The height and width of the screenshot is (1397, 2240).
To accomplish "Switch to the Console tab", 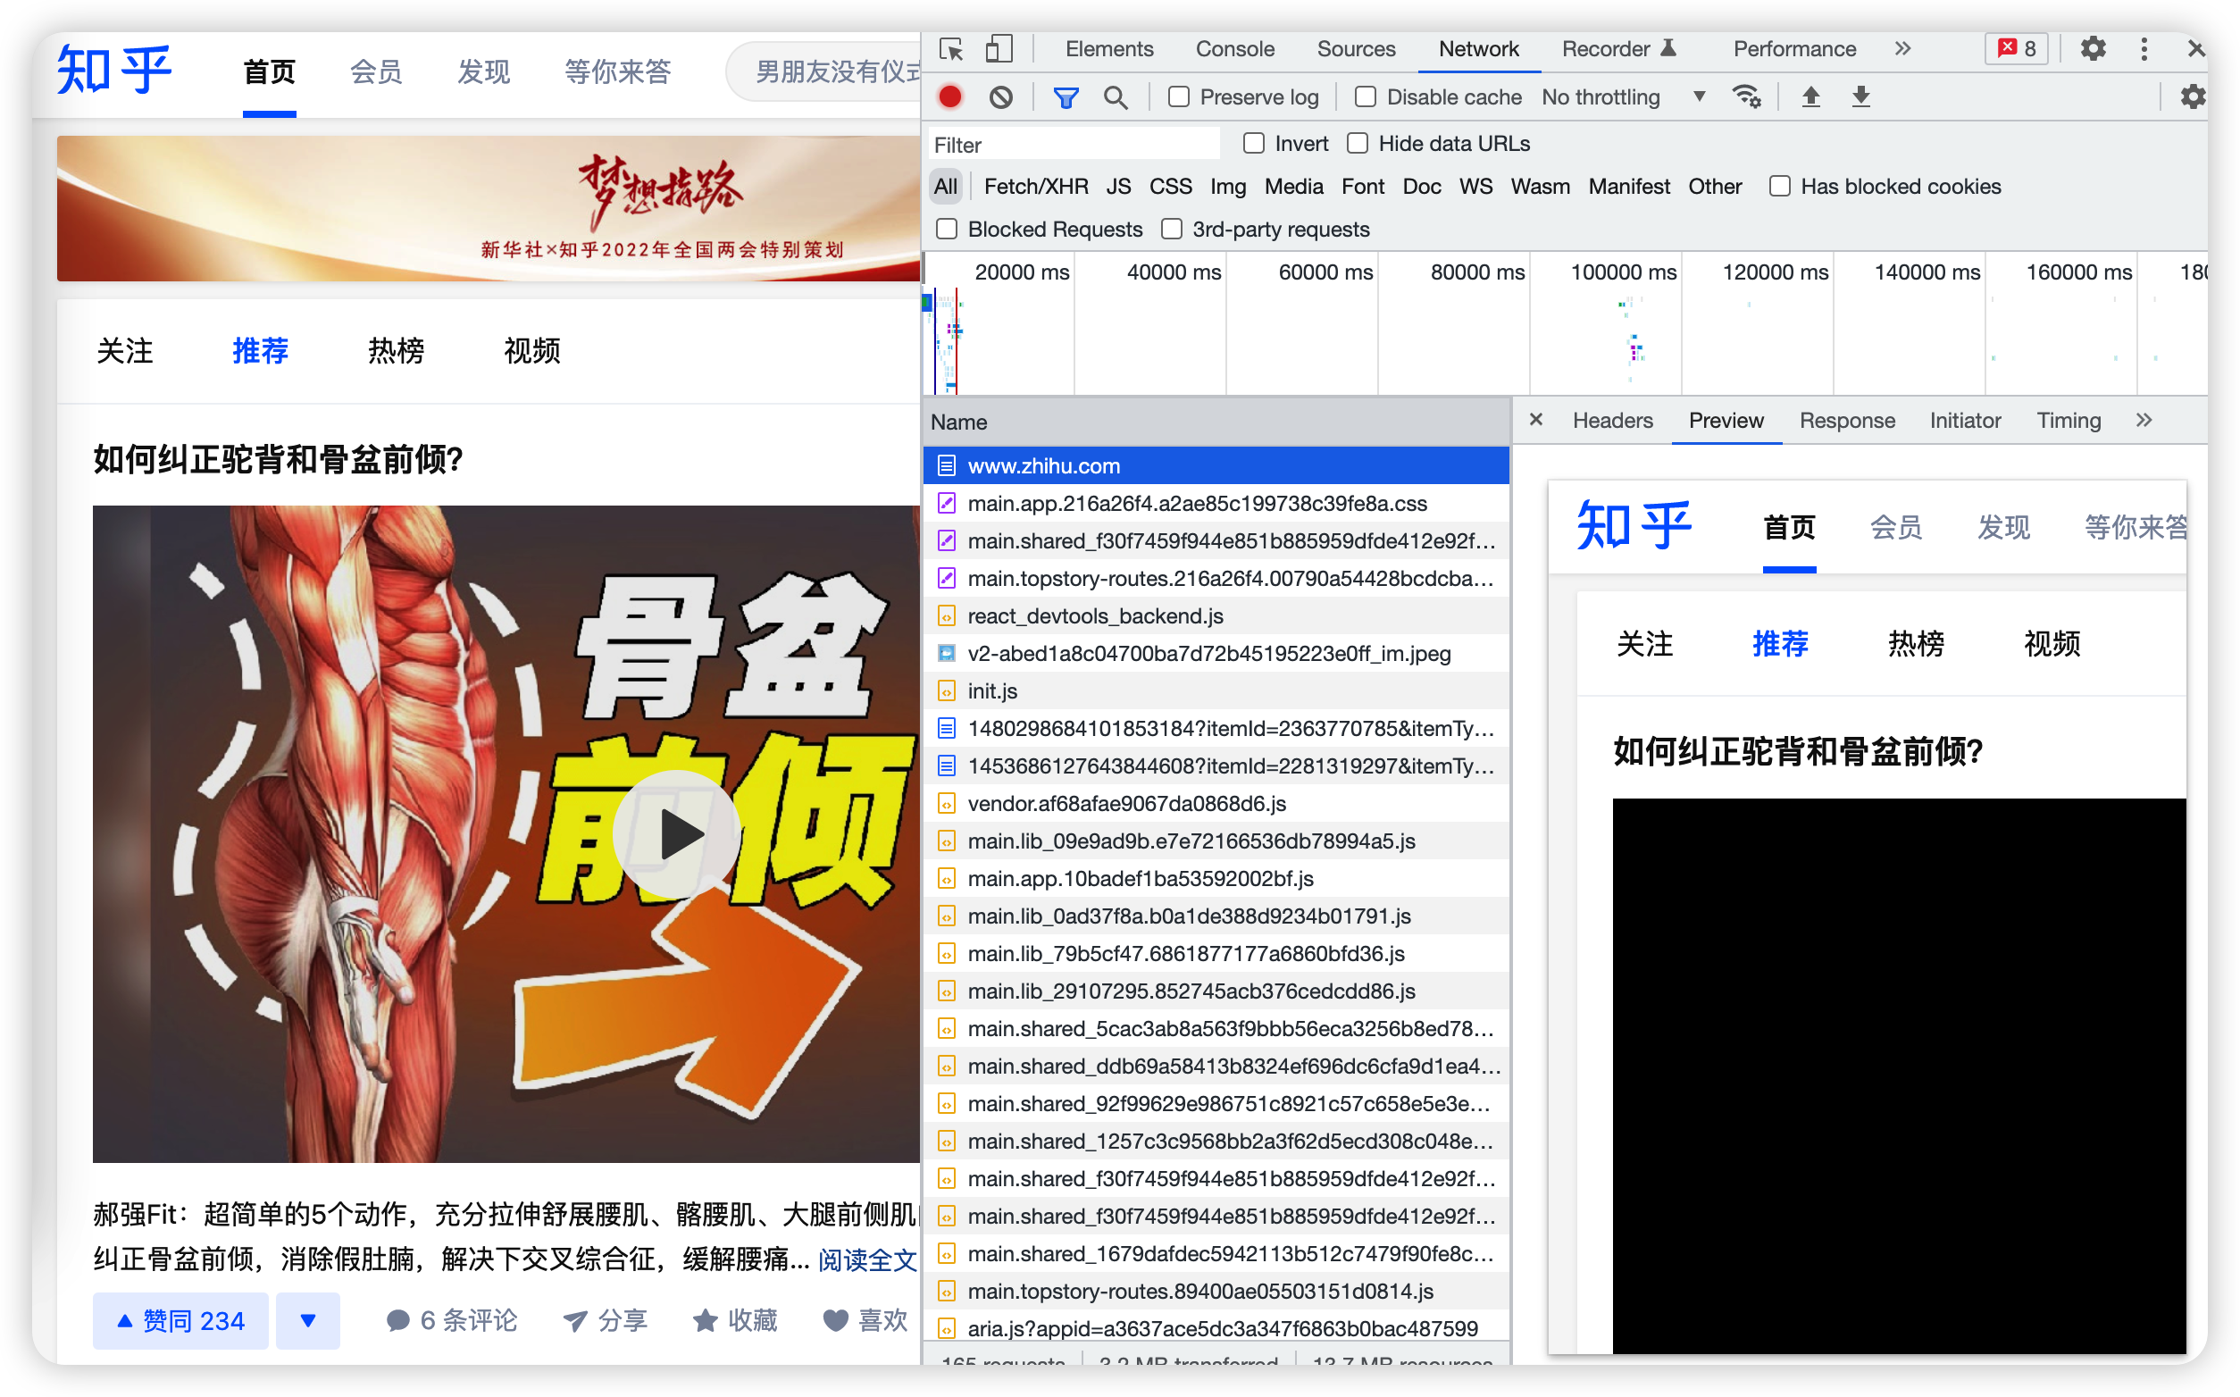I will coord(1234,49).
